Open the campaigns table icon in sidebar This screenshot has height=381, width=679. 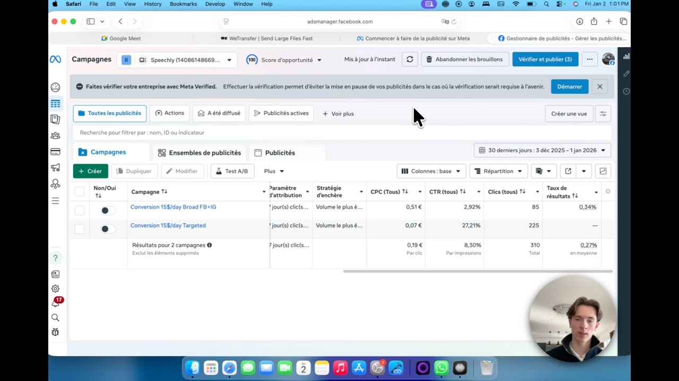click(x=55, y=104)
